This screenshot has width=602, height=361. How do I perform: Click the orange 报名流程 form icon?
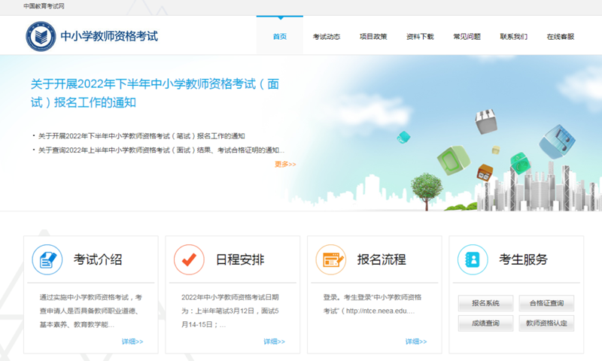(330, 260)
